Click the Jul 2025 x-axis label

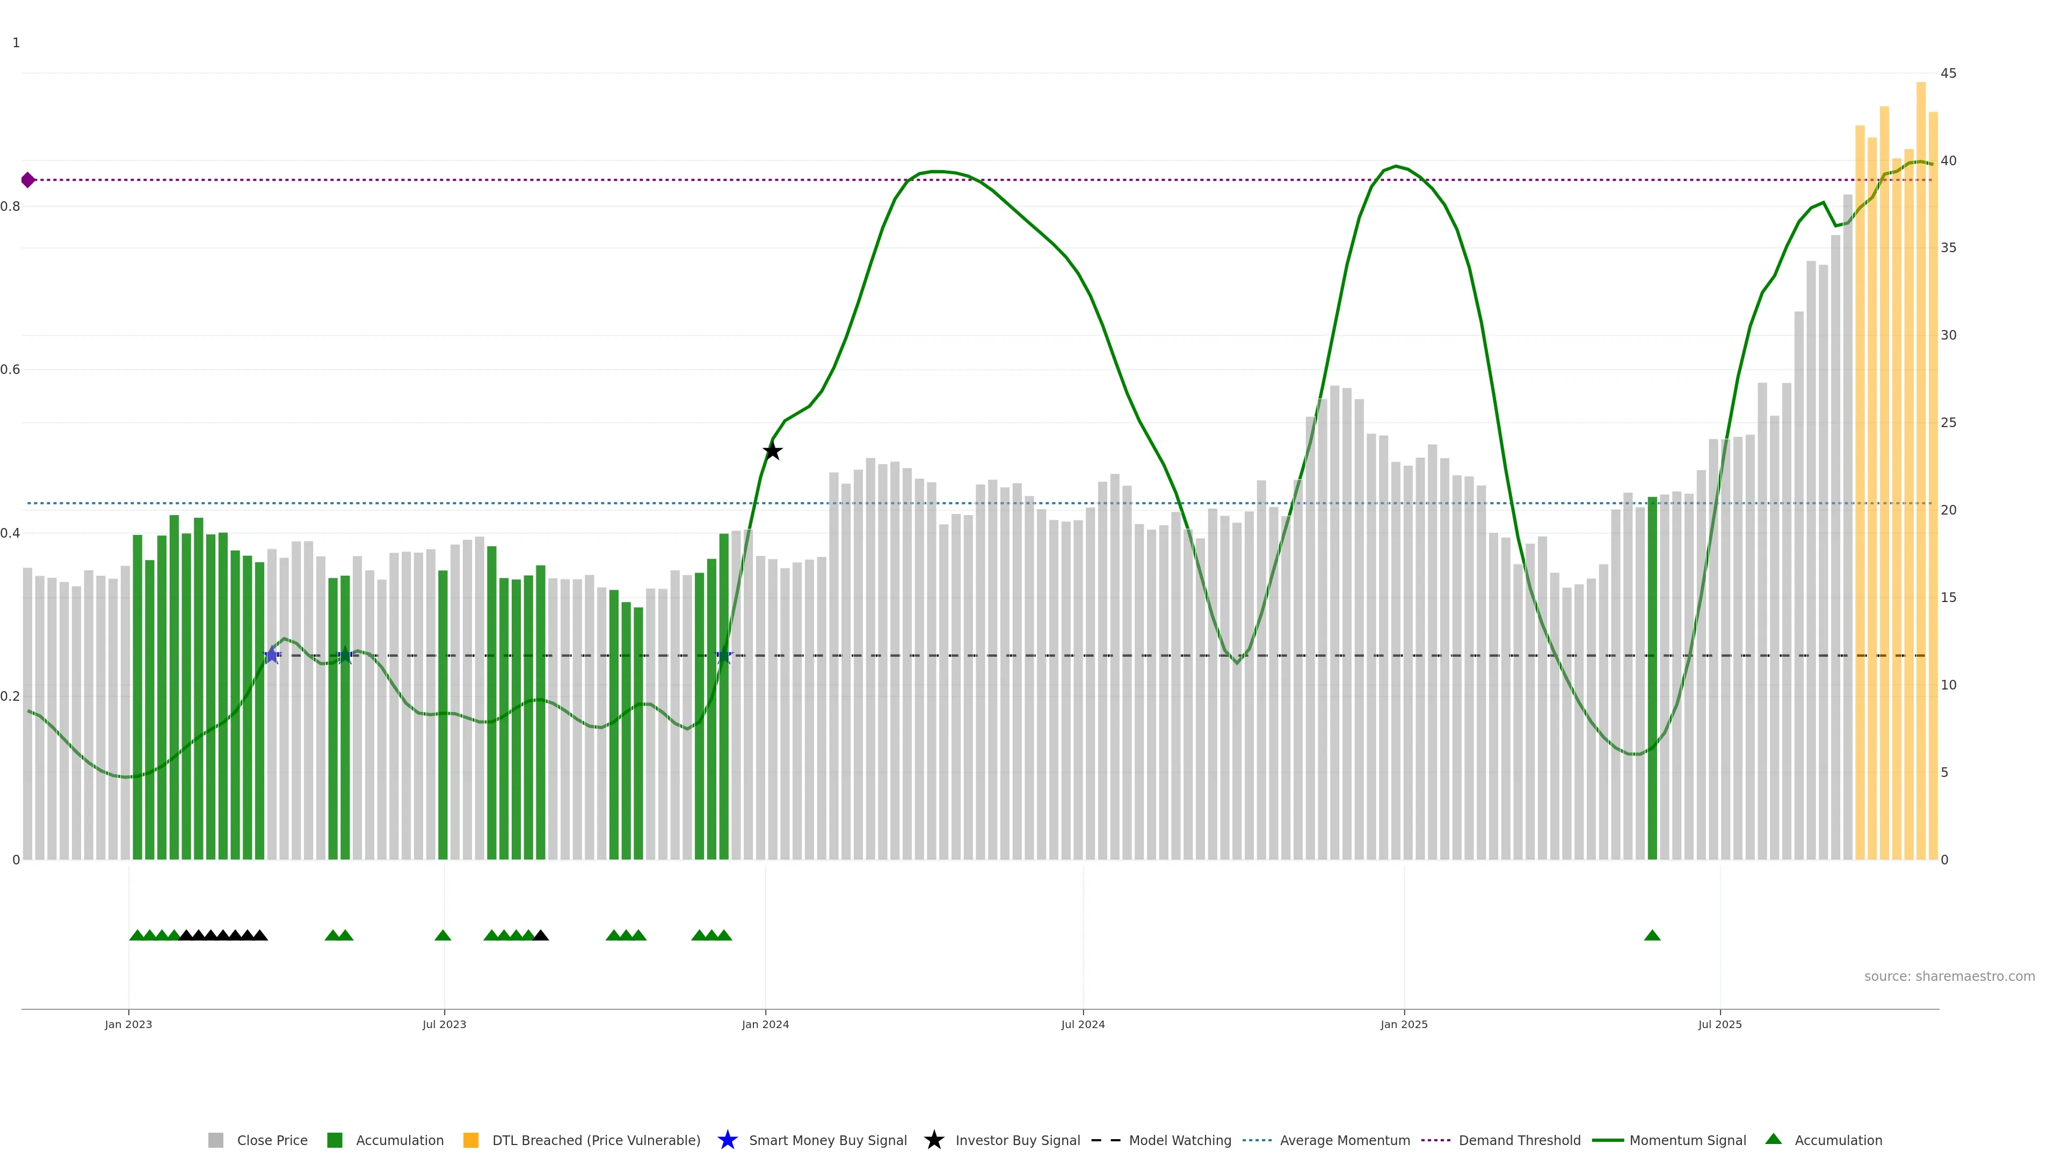pos(1719,1025)
